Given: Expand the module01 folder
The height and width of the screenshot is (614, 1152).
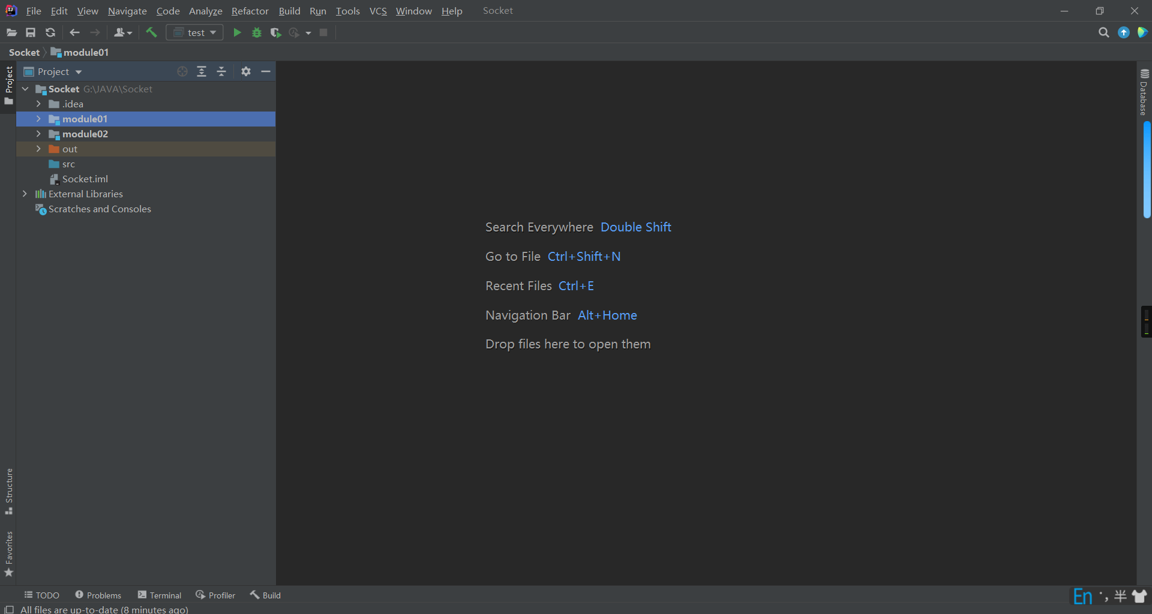Looking at the screenshot, I should (38, 119).
